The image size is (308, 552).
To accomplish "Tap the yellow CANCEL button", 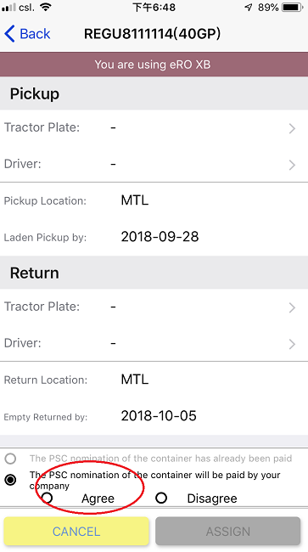I will [x=76, y=531].
